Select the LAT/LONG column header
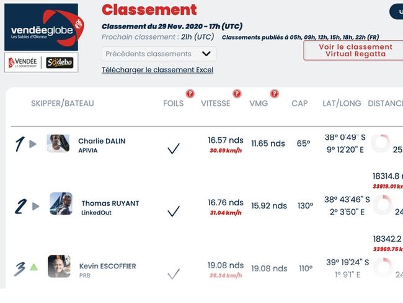 pos(342,103)
